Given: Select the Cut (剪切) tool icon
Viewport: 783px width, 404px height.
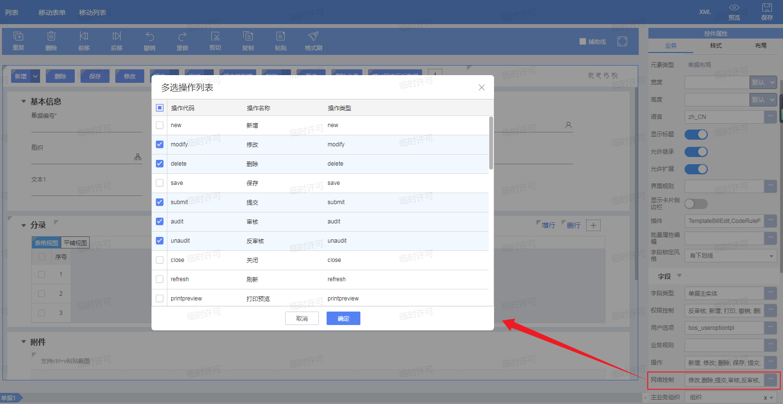Looking at the screenshot, I should 215,37.
